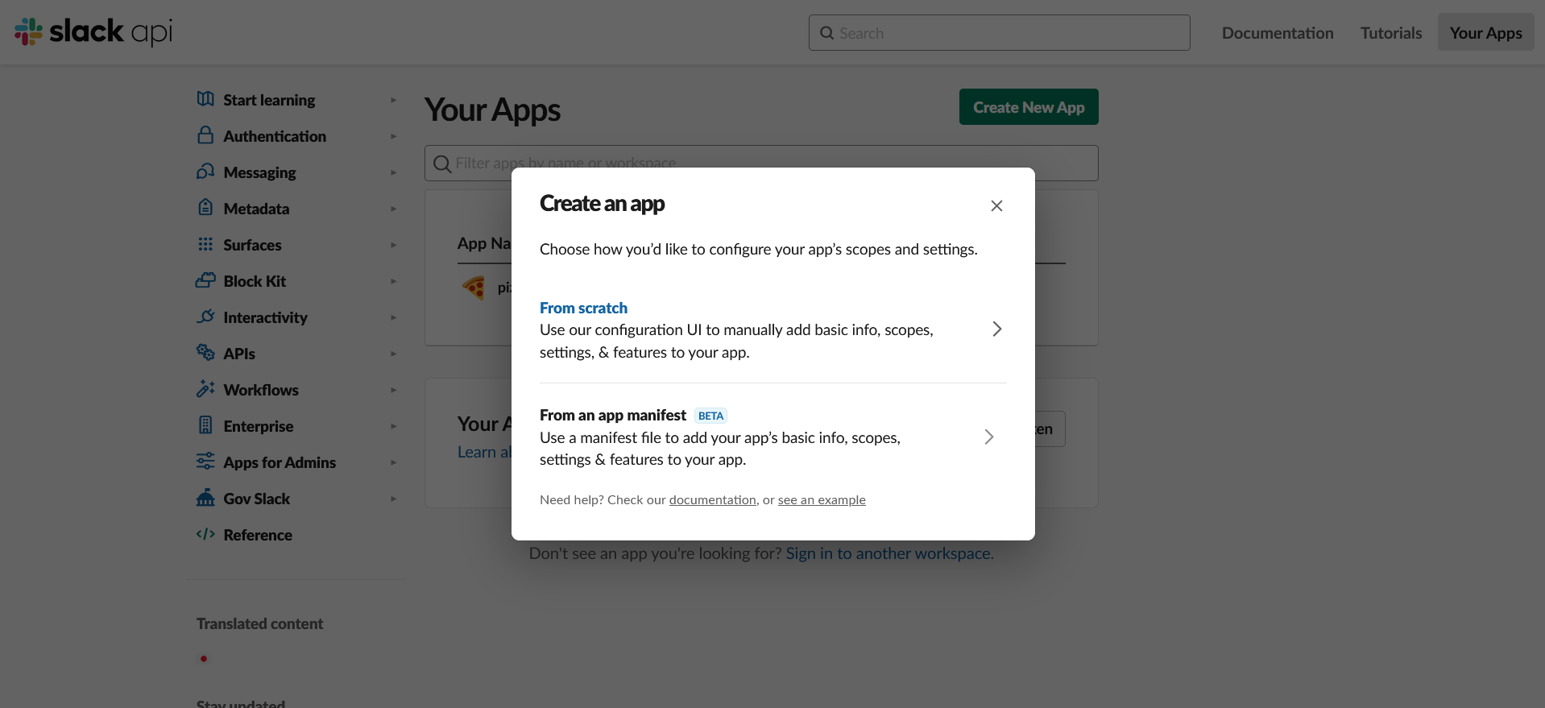Click the Workflows sidebar icon

205,389
